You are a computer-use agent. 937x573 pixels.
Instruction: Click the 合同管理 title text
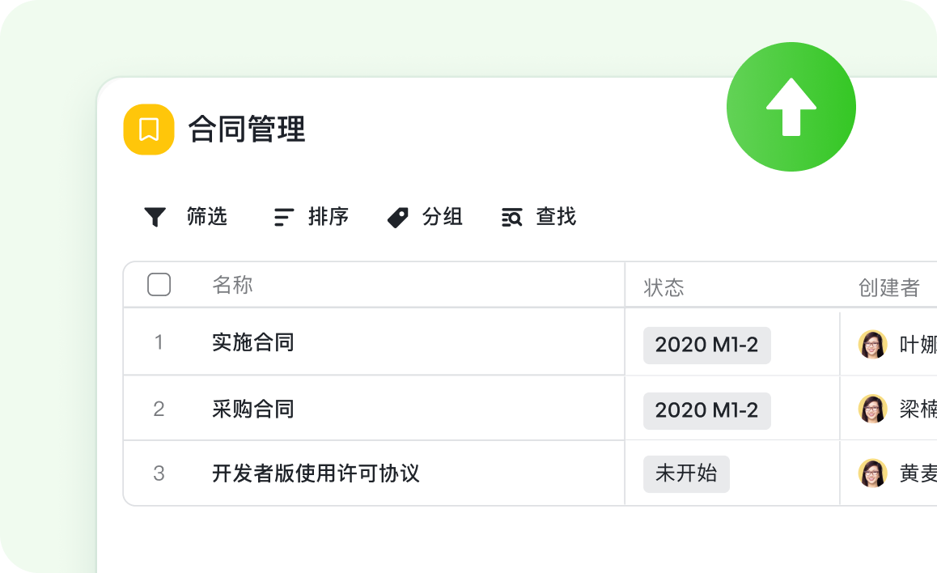pos(247,129)
